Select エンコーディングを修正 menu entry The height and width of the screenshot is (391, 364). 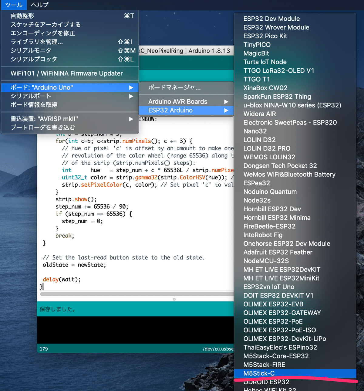[x=70, y=33]
